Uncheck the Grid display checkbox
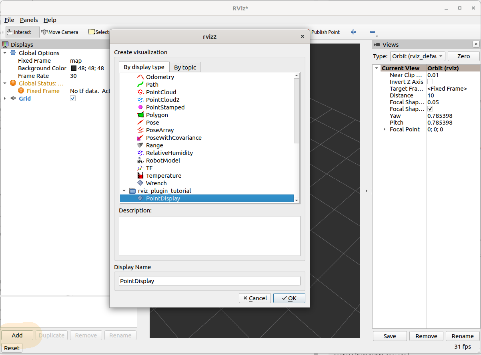481x355 pixels. tap(72, 98)
